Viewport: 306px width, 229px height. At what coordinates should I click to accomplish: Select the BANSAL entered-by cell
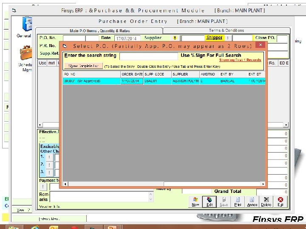coord(233,81)
